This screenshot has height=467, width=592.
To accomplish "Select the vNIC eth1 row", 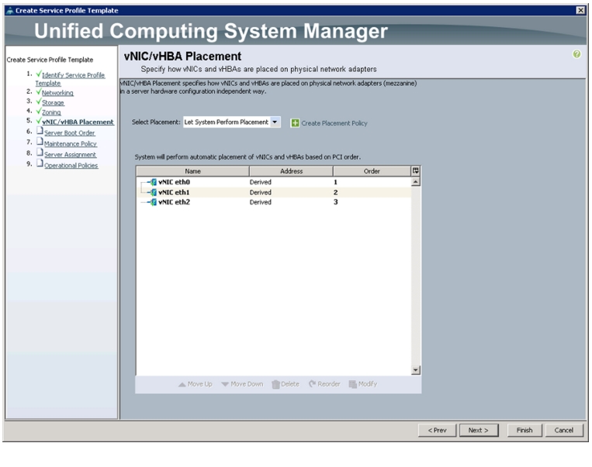I will 274,192.
